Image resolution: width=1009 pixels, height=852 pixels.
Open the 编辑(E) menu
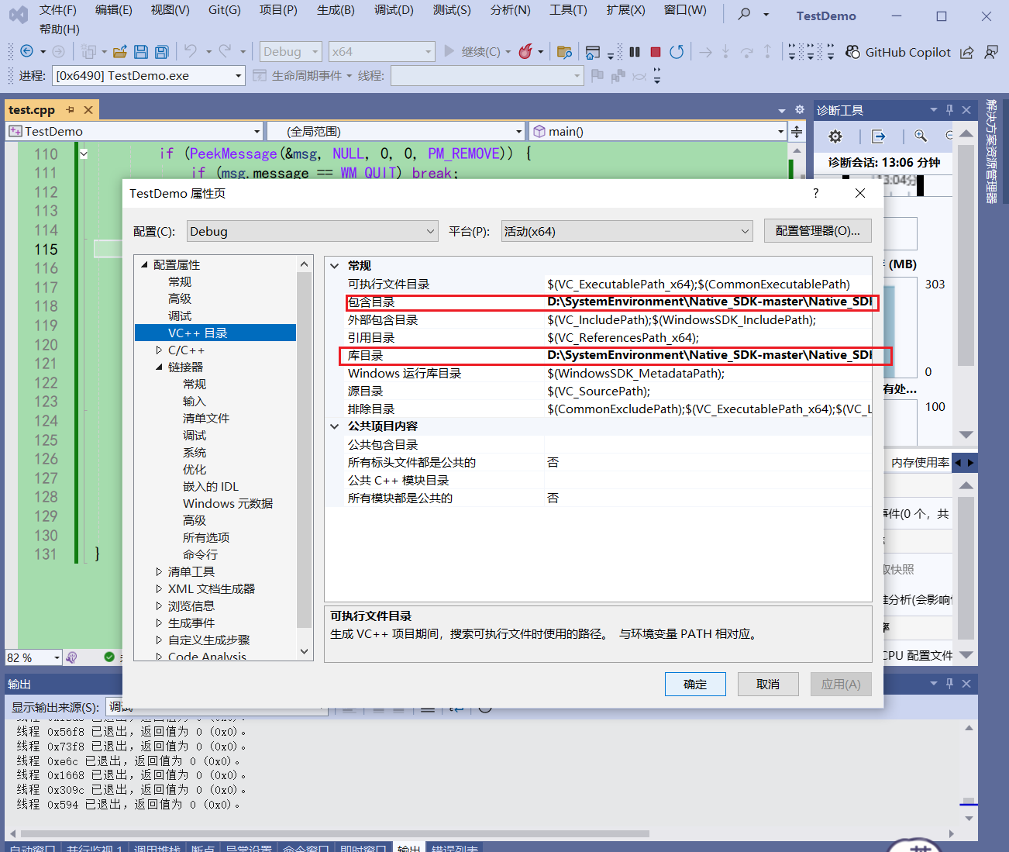[114, 10]
